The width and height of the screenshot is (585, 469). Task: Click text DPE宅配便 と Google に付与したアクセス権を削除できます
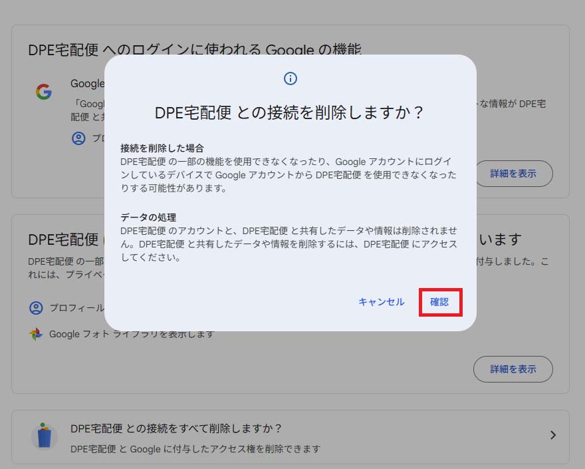click(x=195, y=449)
